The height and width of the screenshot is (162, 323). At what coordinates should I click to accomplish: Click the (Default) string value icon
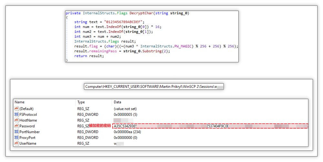(x=16, y=109)
